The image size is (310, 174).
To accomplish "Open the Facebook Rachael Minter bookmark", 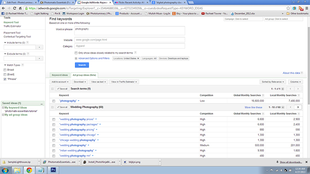I will pos(15,14).
